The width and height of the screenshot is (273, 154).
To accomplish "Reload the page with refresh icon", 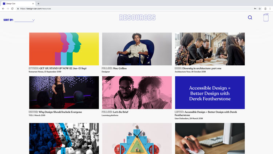I will point(12,8).
